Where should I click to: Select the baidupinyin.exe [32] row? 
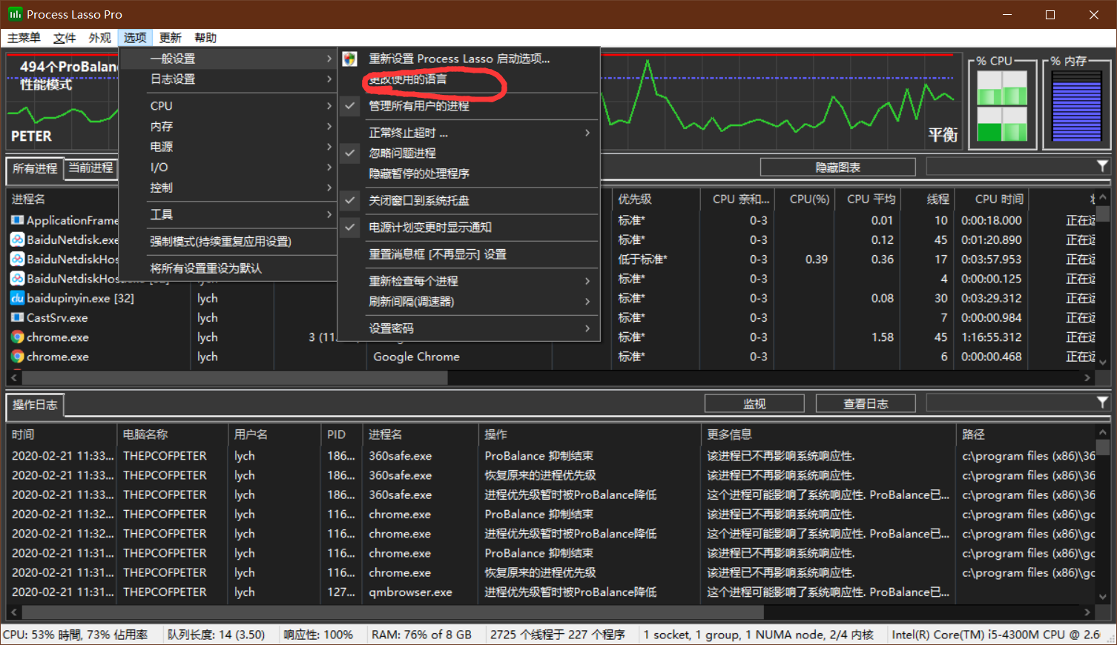550,298
